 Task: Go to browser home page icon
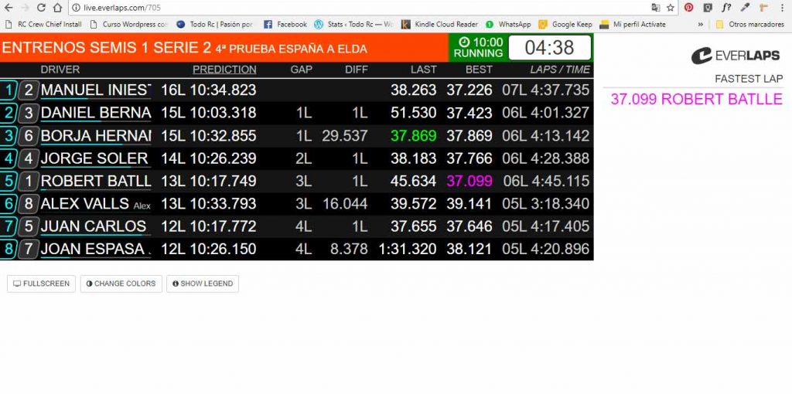tap(57, 8)
